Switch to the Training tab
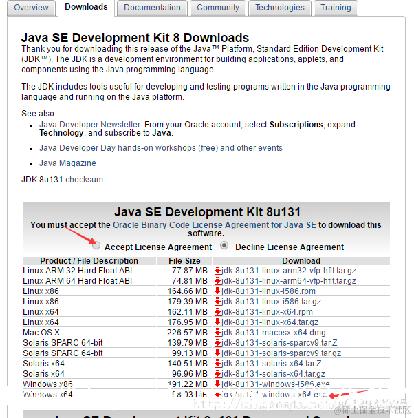The image size is (414, 418). [336, 8]
